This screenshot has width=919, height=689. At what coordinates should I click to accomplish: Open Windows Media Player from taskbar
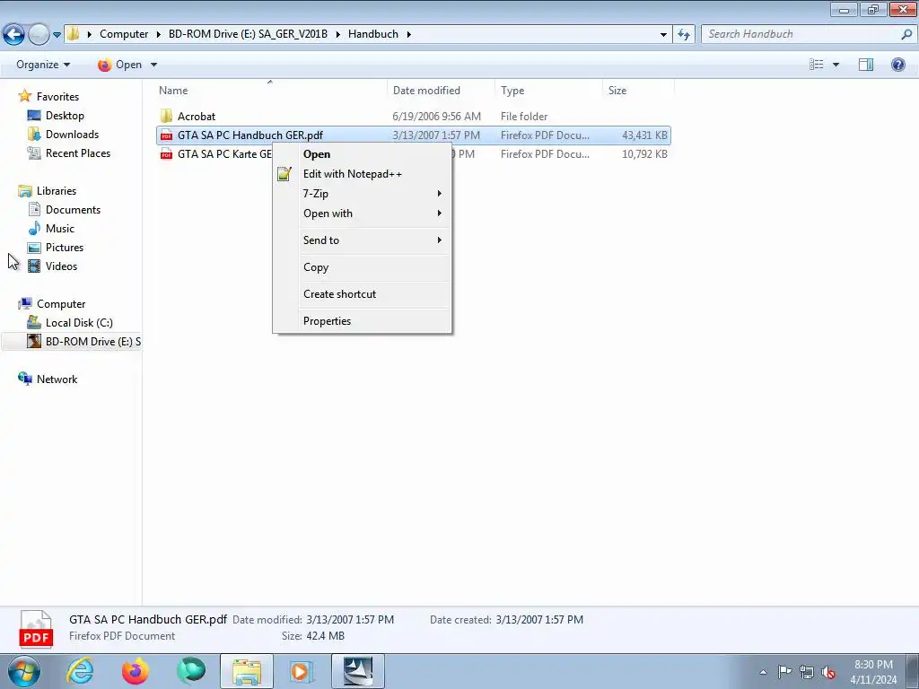coord(302,671)
